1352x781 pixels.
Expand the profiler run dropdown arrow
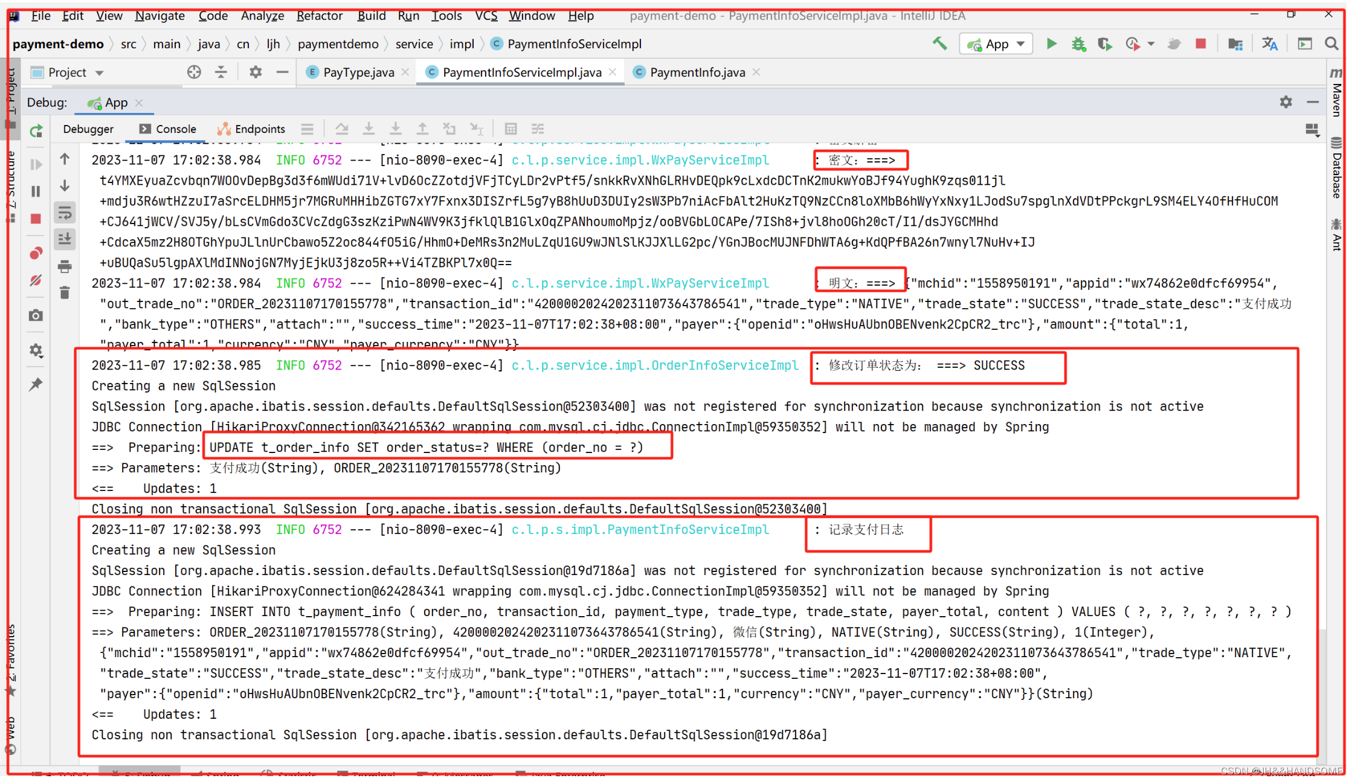[x=1151, y=43]
